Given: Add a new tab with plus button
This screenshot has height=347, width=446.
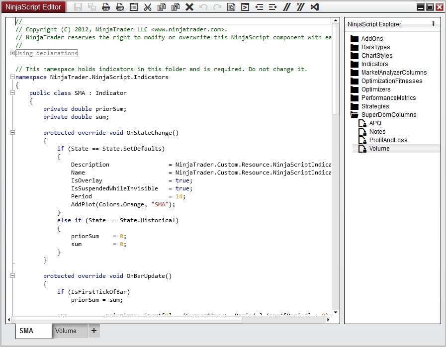Looking at the screenshot, I should coord(94,331).
